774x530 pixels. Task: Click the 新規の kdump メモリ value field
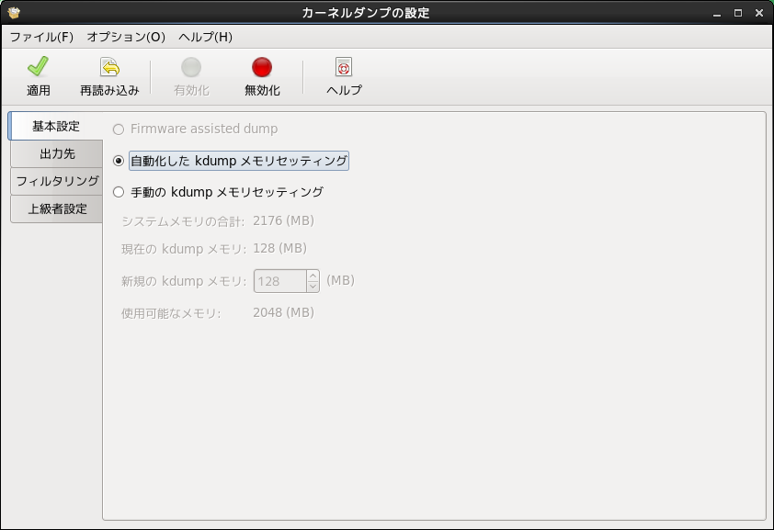point(279,281)
